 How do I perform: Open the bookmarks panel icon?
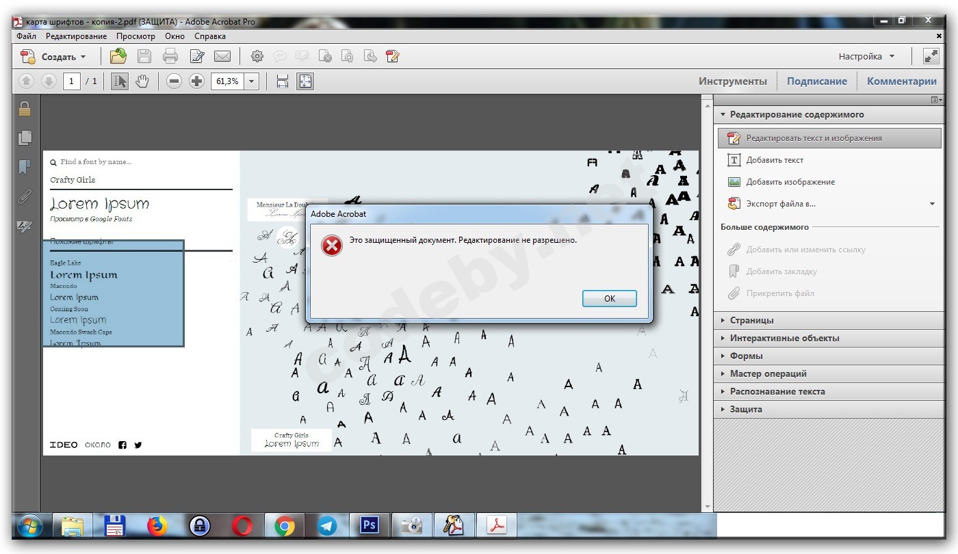[25, 168]
